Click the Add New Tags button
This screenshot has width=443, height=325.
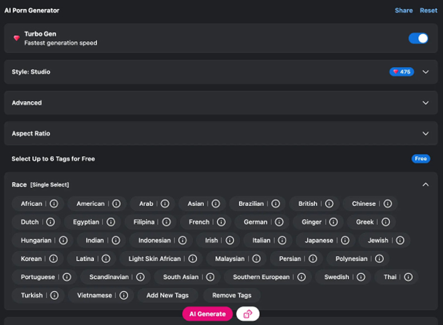point(168,295)
